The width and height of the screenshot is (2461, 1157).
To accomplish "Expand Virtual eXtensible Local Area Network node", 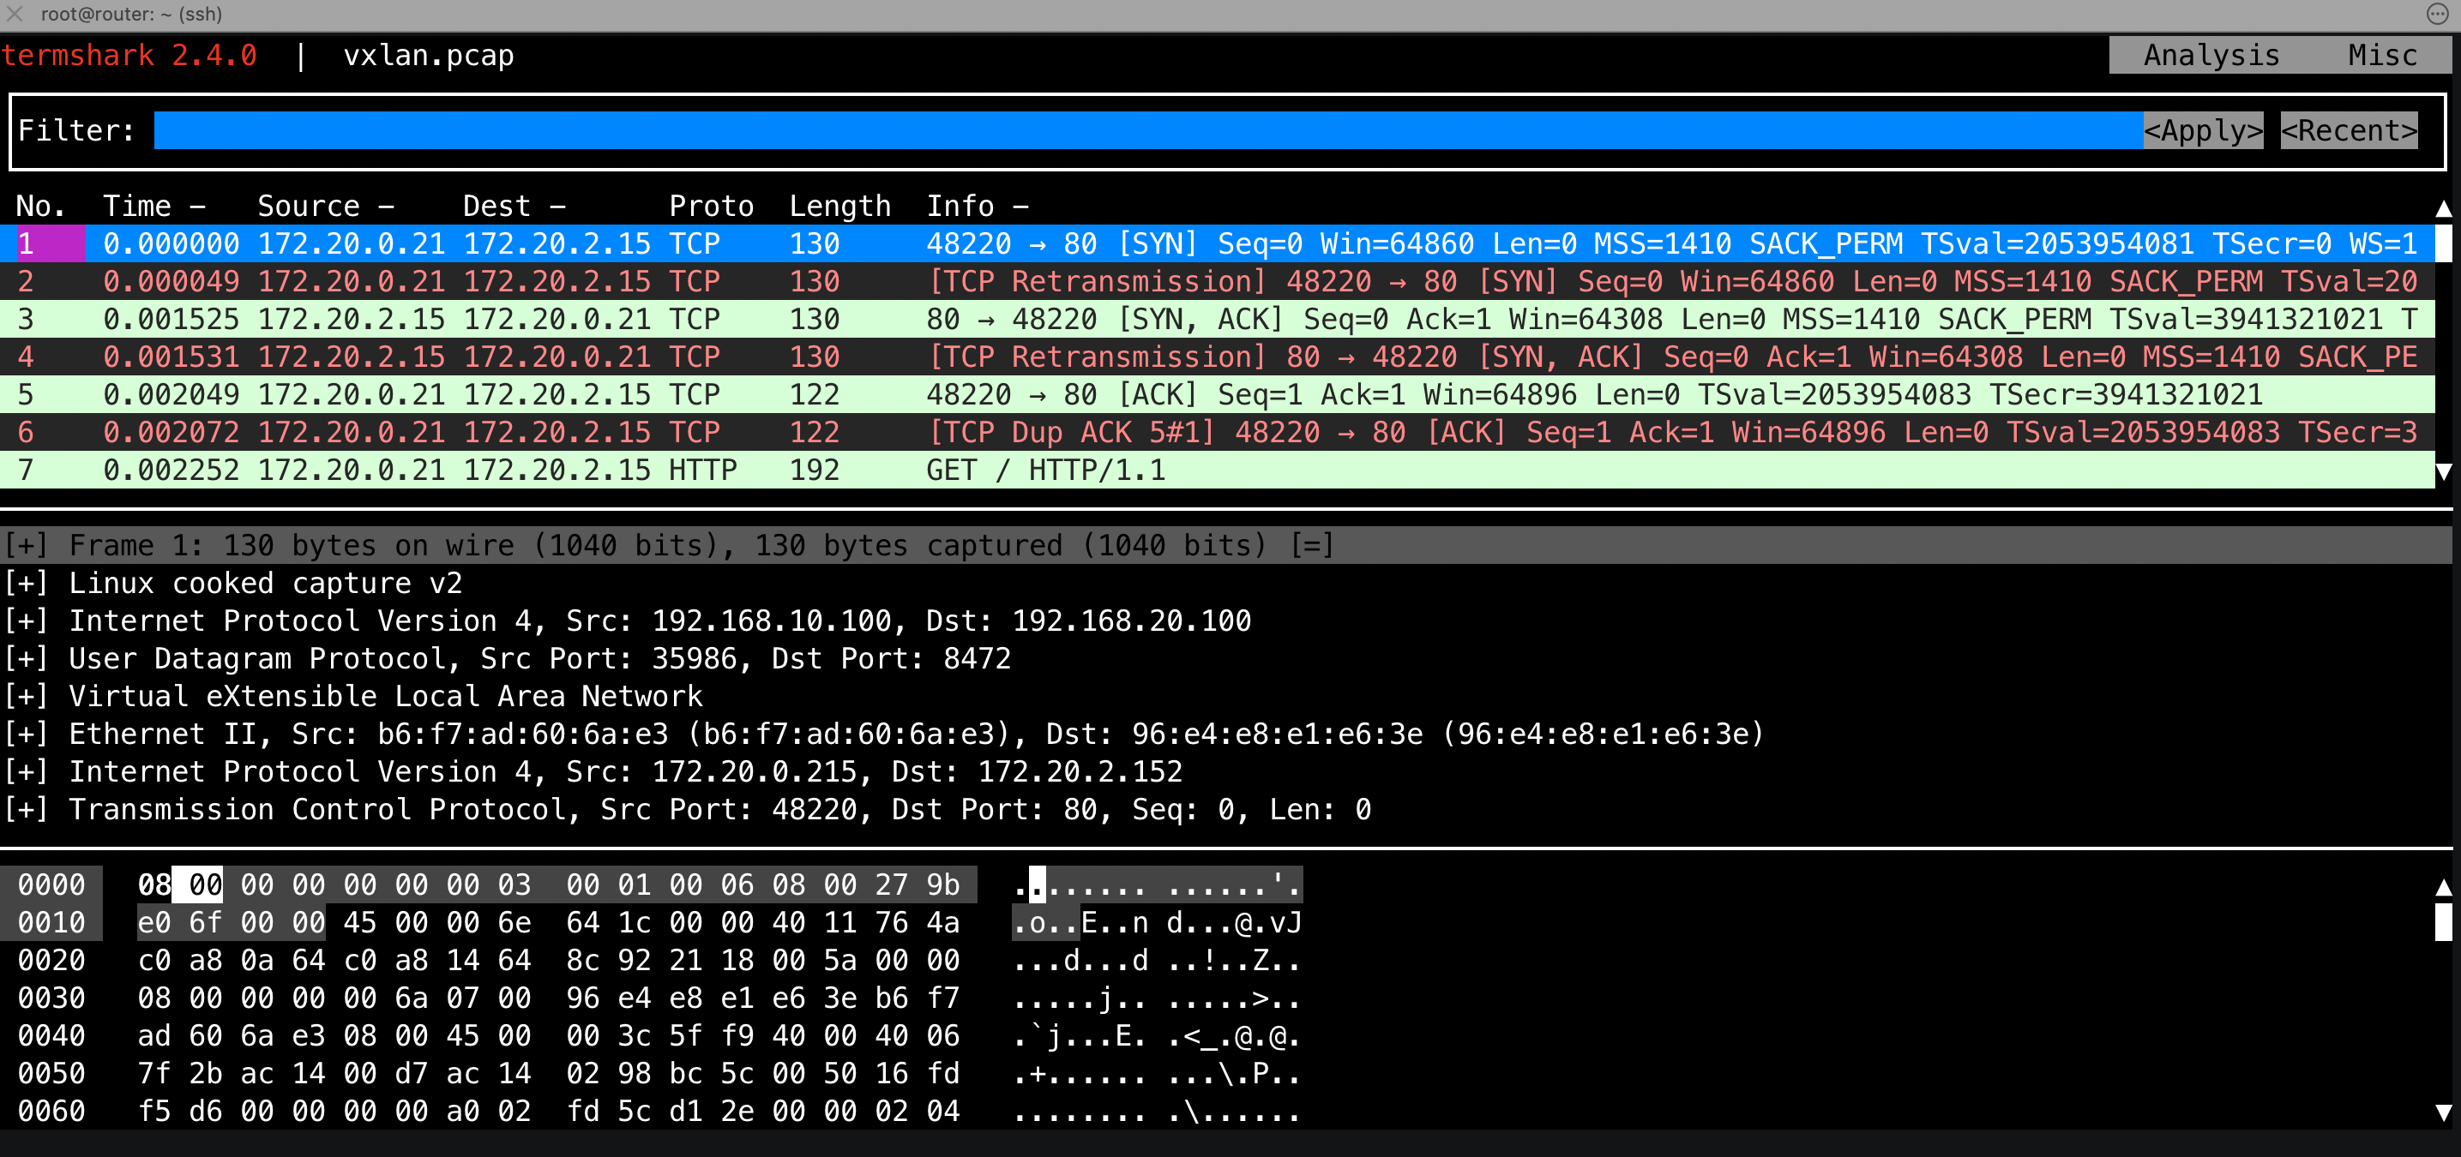I will click(26, 696).
